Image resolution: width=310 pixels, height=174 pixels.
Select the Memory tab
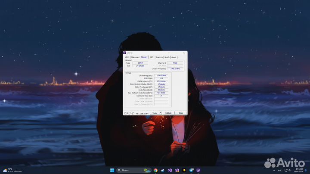(144, 57)
